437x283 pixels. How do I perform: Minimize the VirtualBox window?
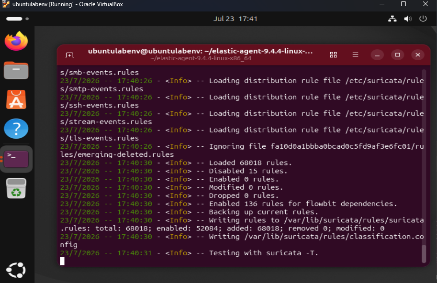point(382,4)
